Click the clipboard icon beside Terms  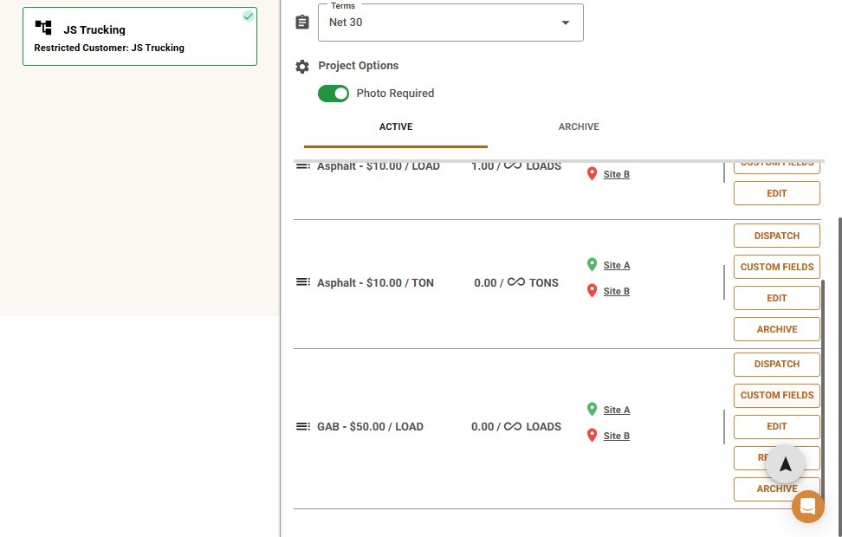[x=302, y=23]
